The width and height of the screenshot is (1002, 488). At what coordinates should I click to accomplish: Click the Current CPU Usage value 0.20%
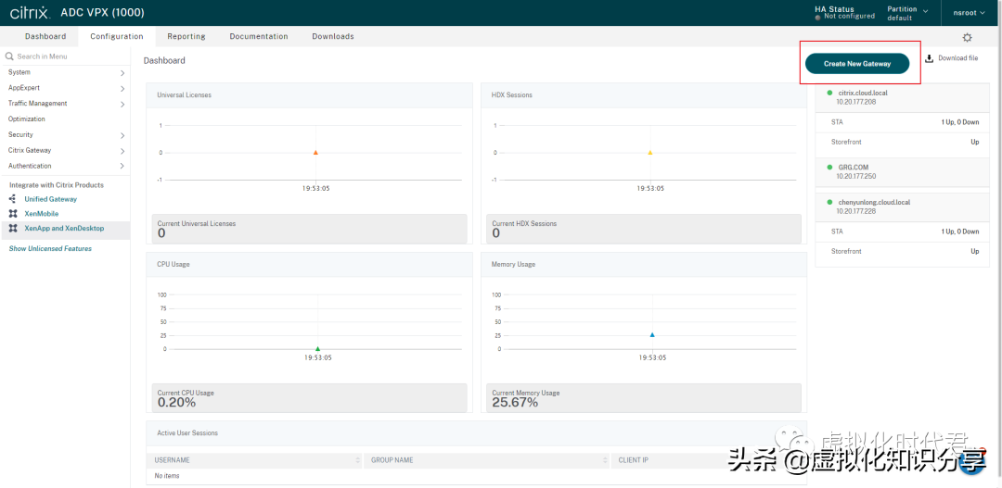coord(176,403)
